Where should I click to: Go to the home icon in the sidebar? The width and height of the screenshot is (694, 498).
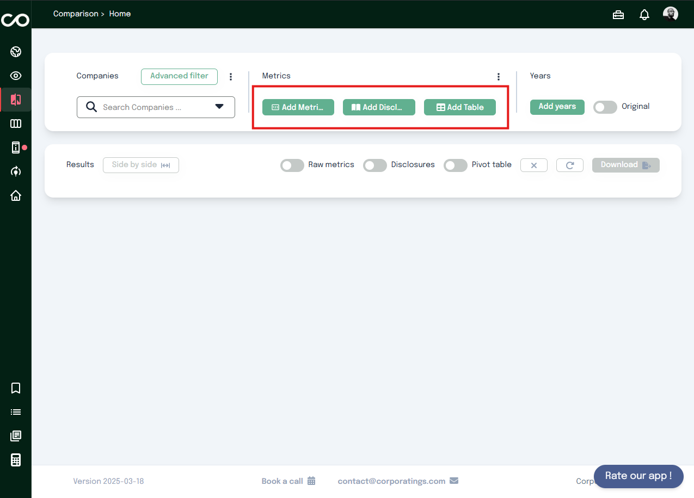16,195
